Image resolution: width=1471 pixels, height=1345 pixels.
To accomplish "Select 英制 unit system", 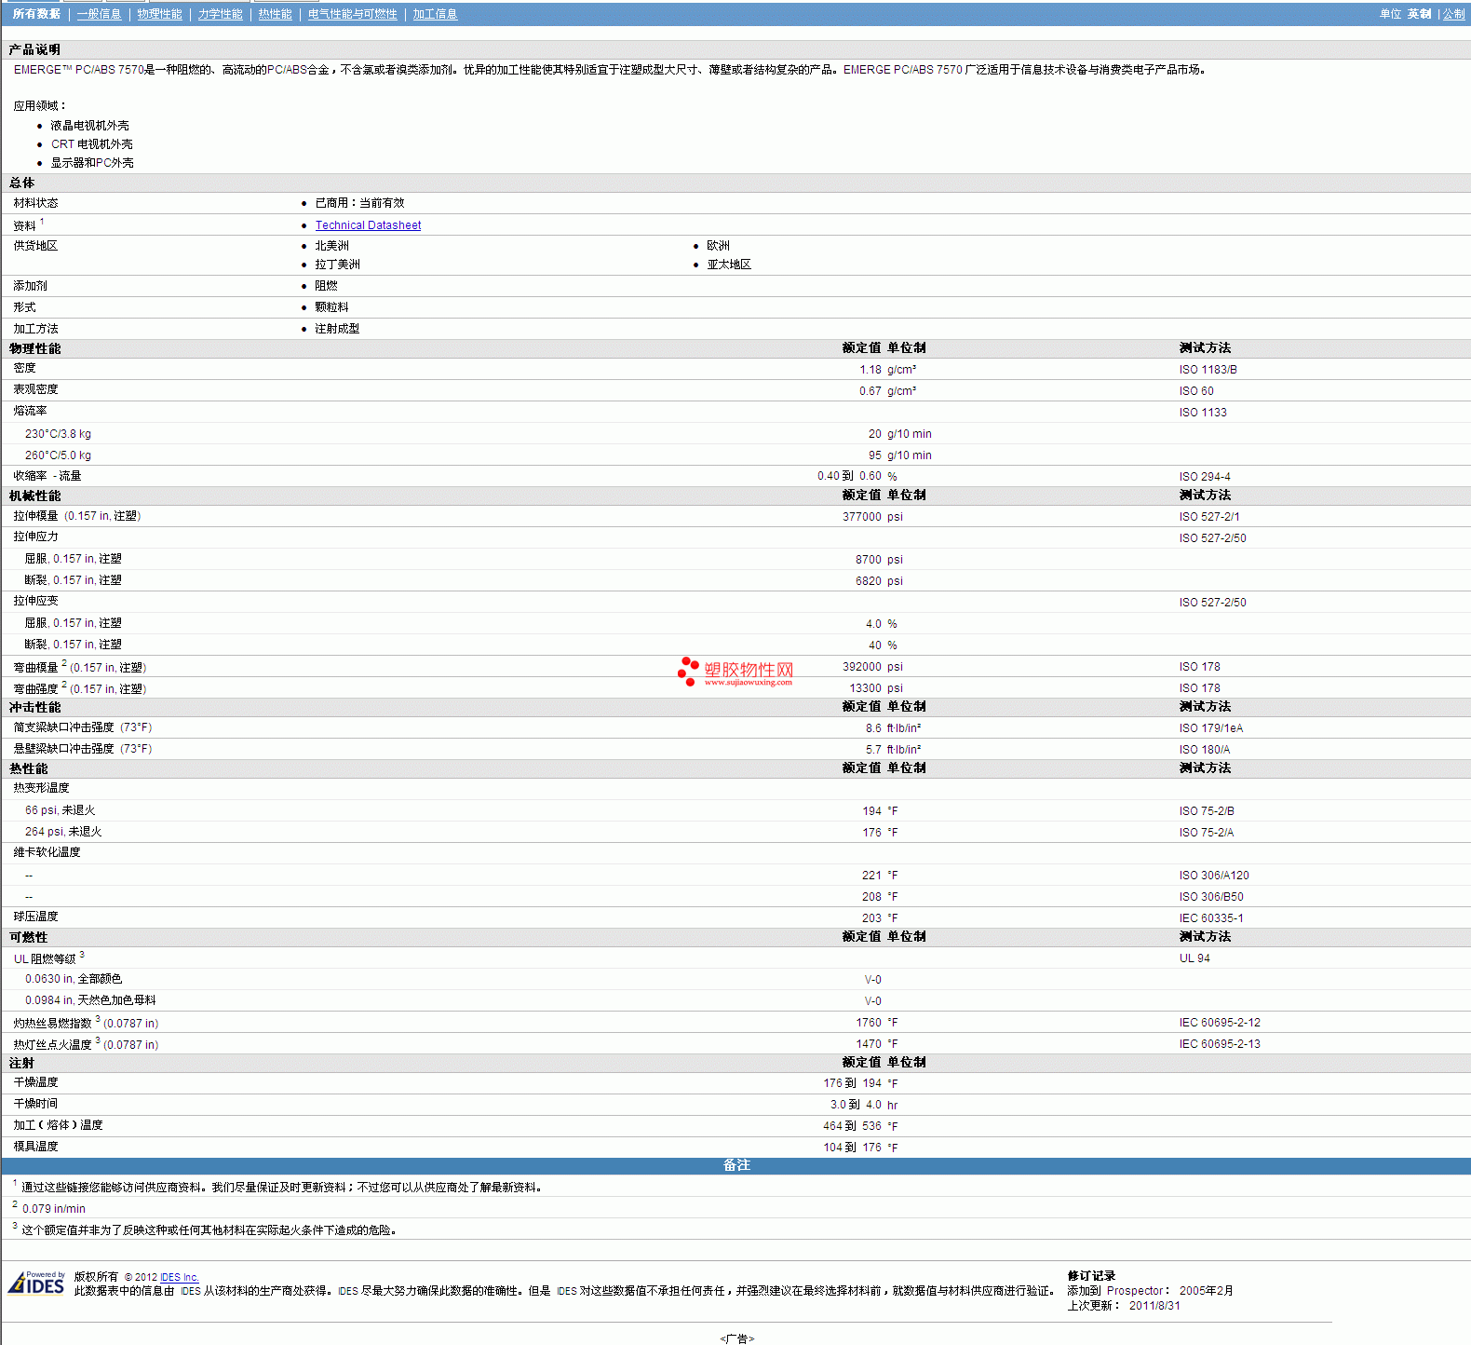I will coord(1419,14).
